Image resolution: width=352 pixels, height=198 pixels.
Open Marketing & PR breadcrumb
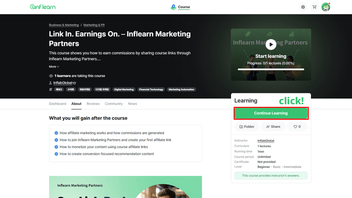click(x=94, y=25)
